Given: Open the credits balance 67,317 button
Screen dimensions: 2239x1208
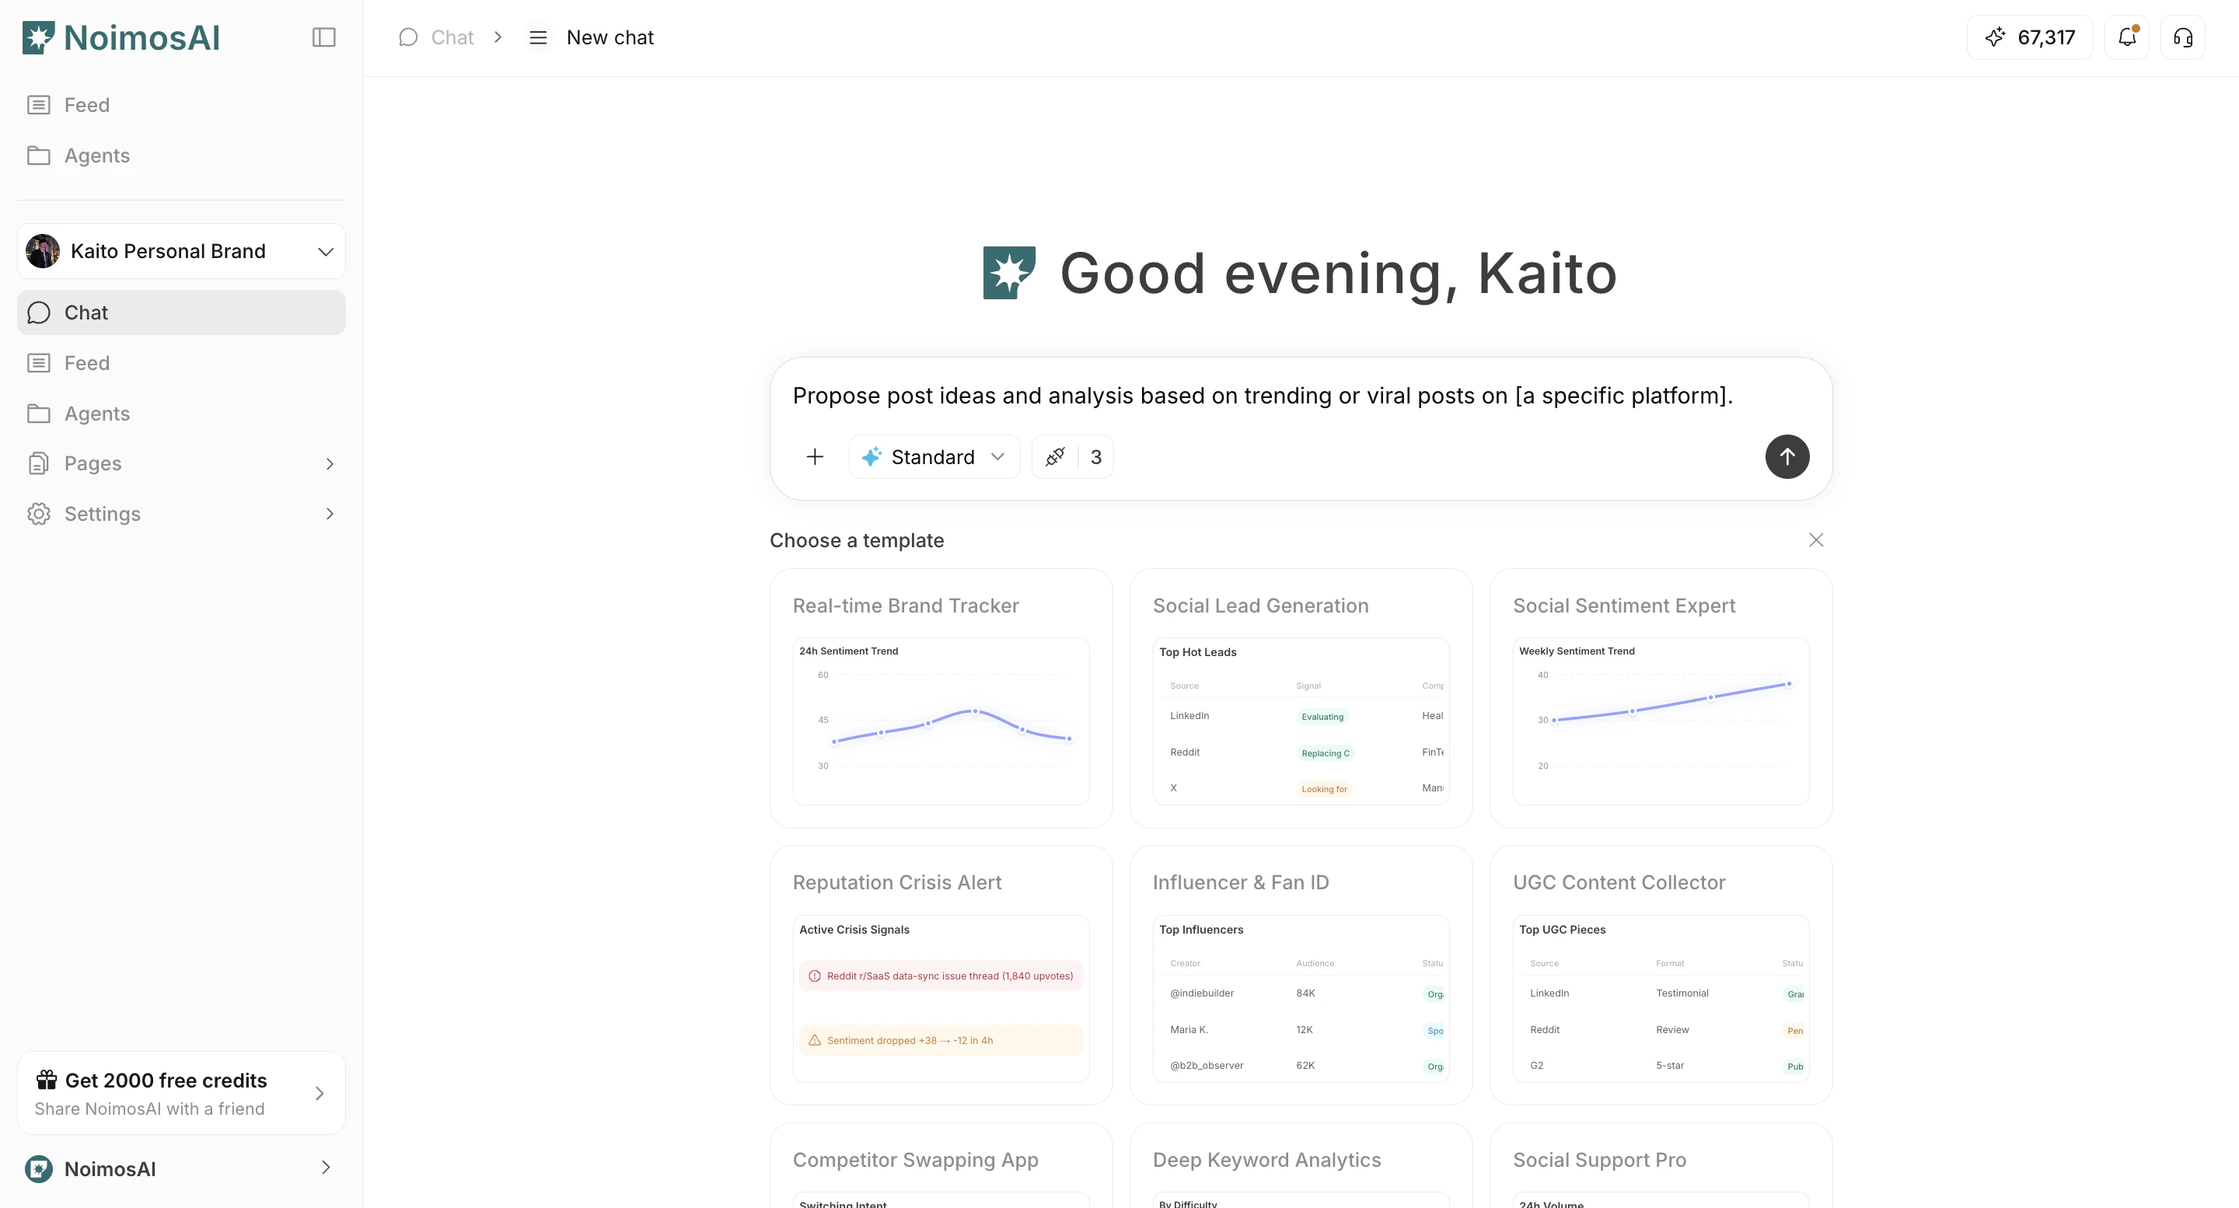Looking at the screenshot, I should (2030, 37).
